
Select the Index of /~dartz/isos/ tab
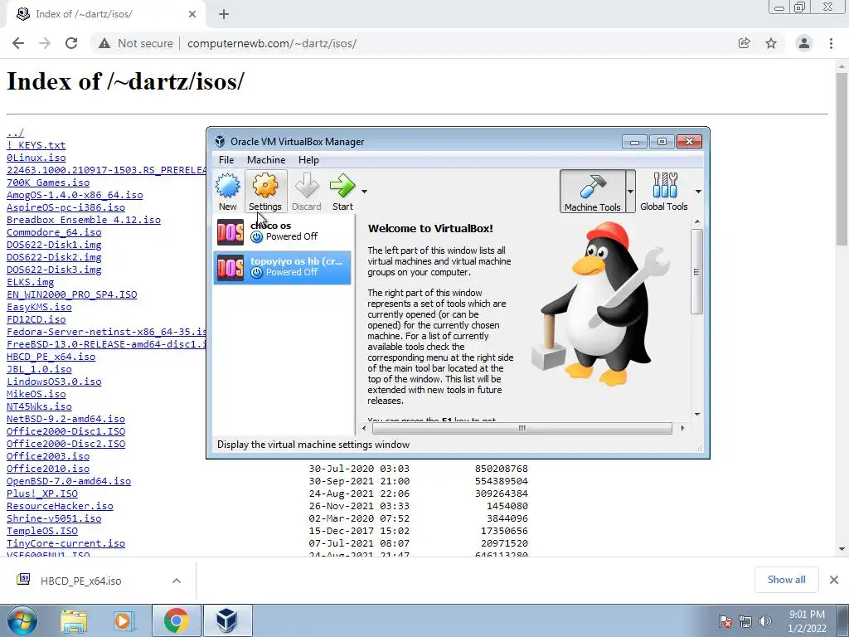(105, 15)
